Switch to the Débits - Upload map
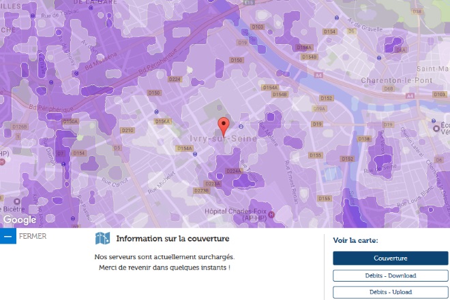The height and width of the screenshot is (300, 450). click(x=390, y=293)
